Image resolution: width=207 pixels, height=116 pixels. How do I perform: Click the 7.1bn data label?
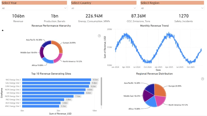(x=78, y=96)
